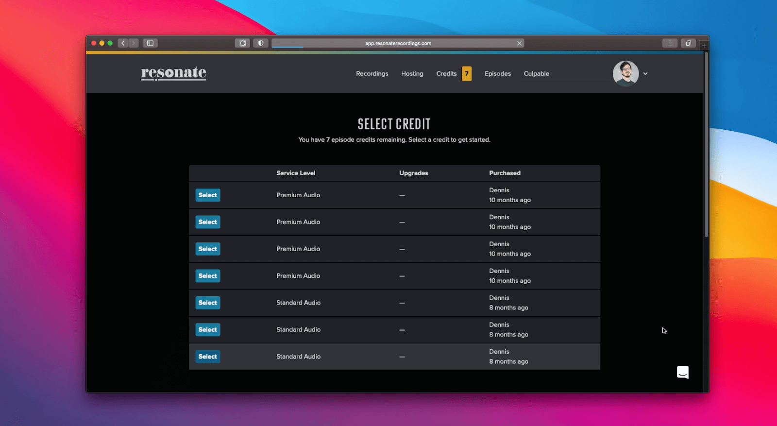777x426 pixels.
Task: Click the user profile avatar
Action: point(625,73)
